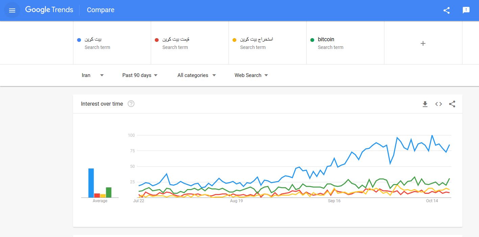The width and height of the screenshot is (479, 237).
Task: Share the Interest over time chart
Action: point(452,104)
